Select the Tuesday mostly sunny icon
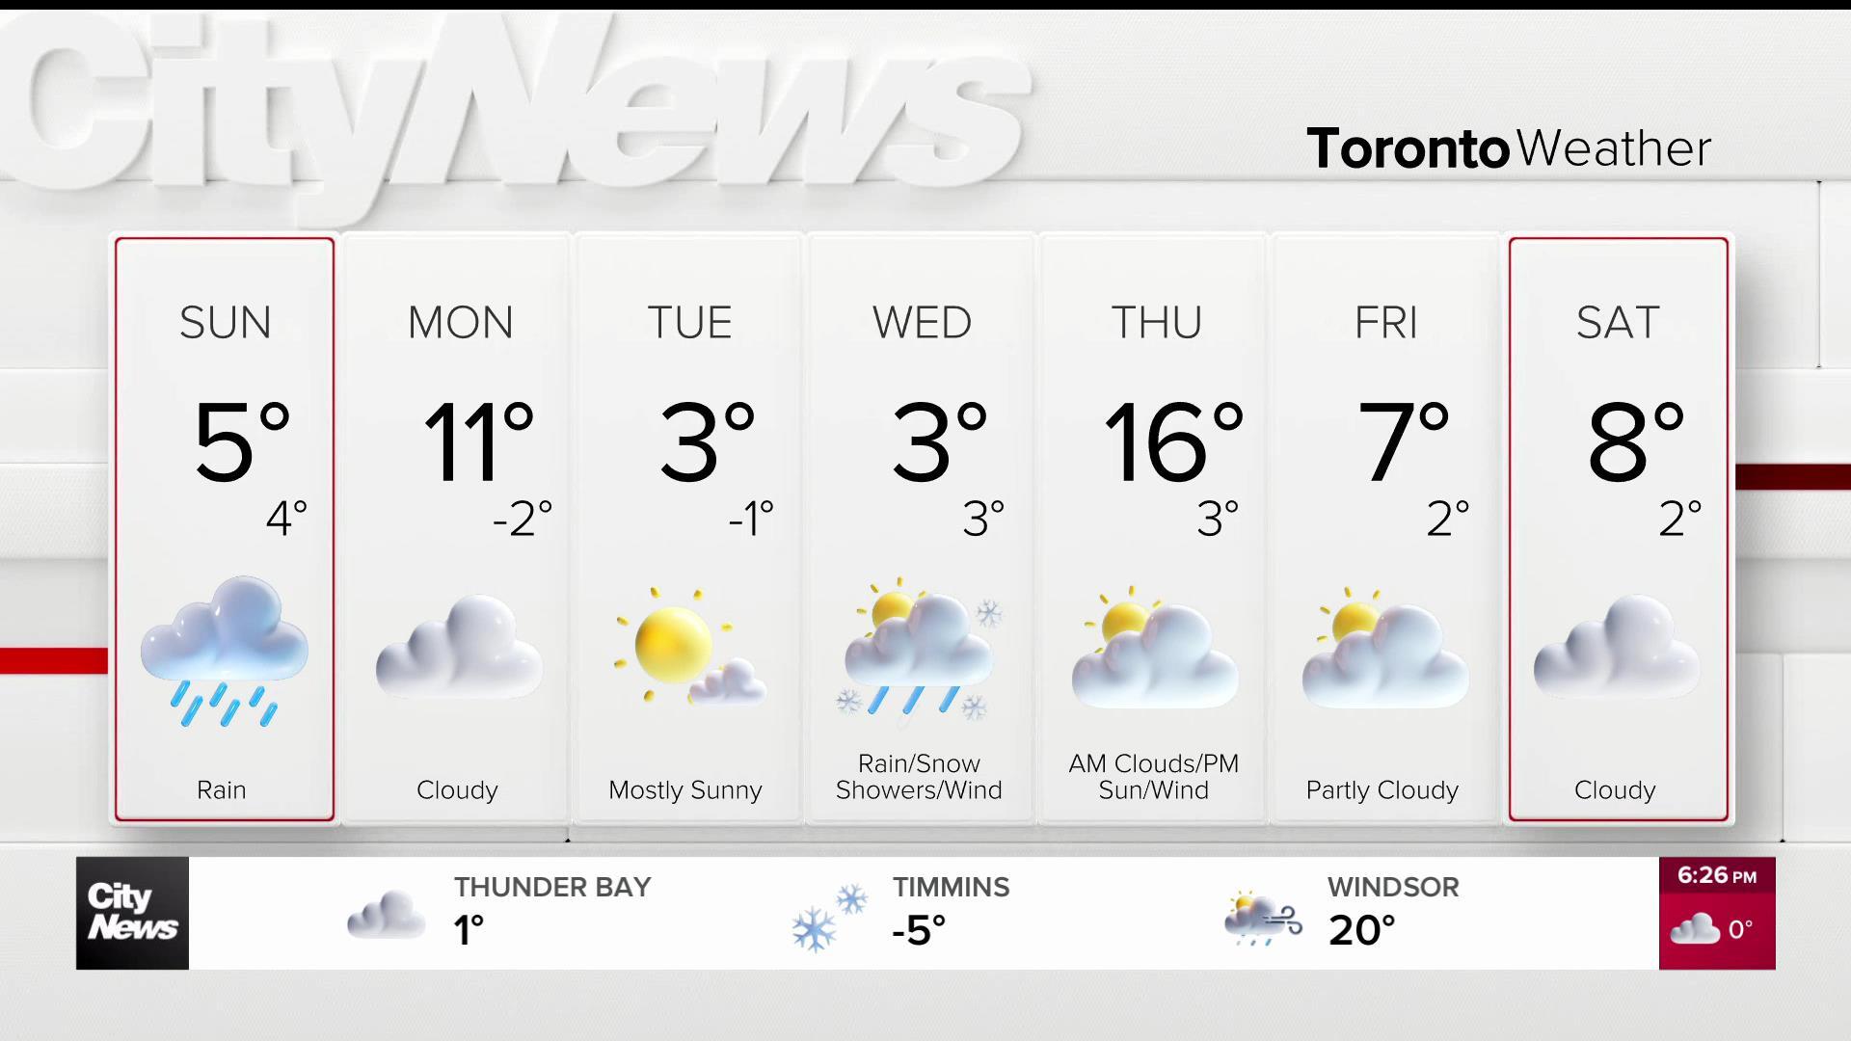 coord(690,646)
